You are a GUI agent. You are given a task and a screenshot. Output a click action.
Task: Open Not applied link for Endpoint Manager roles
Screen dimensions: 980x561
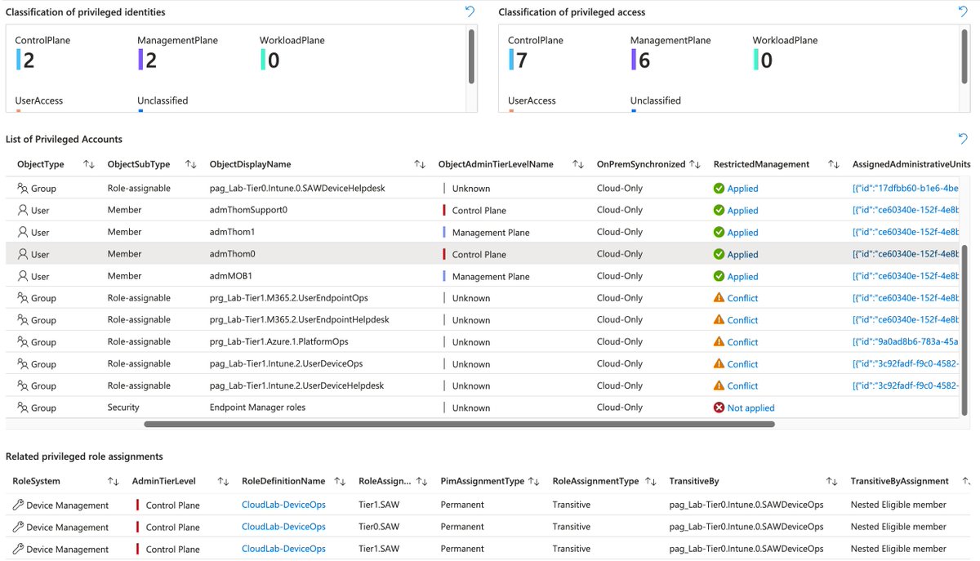tap(751, 407)
